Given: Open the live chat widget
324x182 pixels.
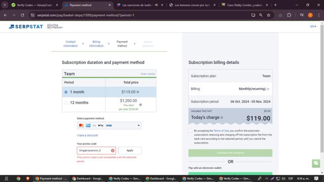Looking at the screenshot, I should (316, 163).
